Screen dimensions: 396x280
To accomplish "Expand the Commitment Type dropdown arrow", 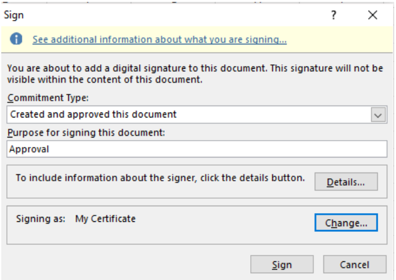I will click(x=378, y=115).
